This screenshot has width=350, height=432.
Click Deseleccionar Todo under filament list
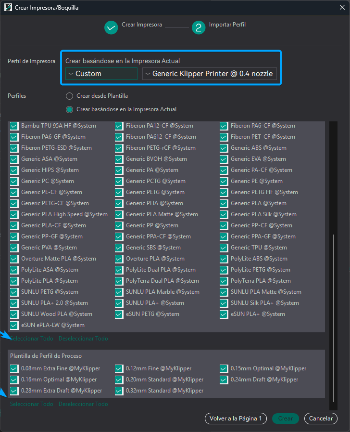click(83, 339)
